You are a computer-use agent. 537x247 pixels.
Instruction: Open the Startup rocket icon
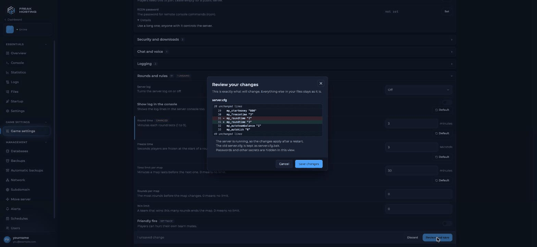coord(8,101)
